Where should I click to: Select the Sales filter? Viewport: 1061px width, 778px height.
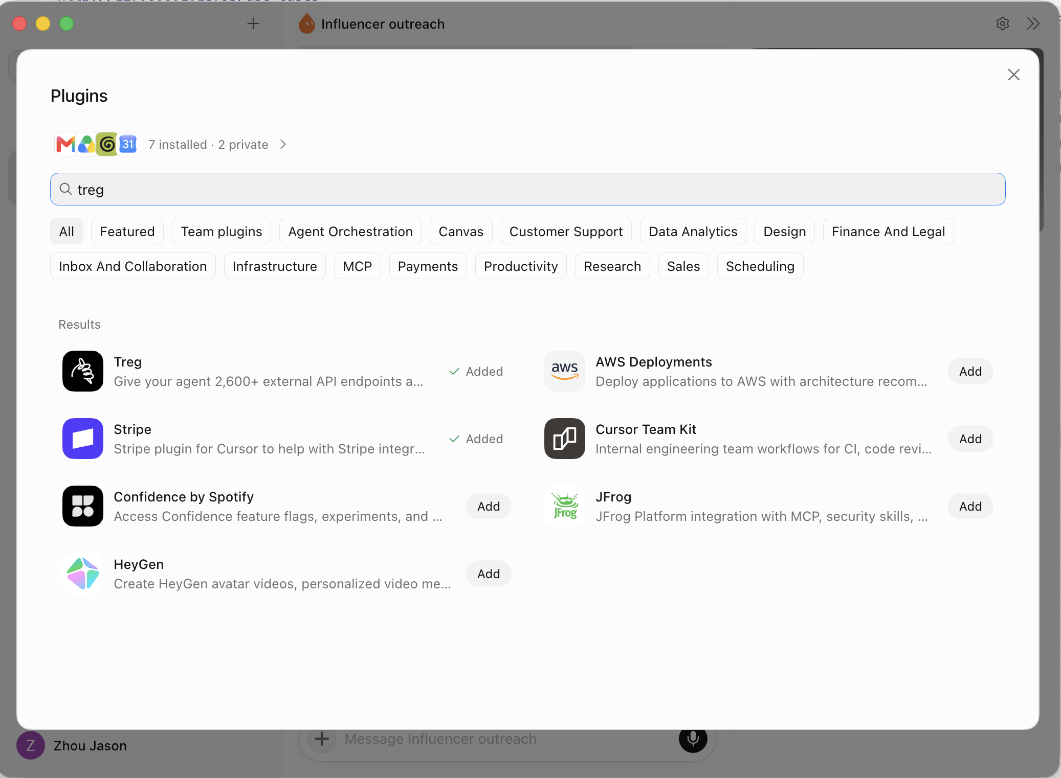click(x=683, y=266)
